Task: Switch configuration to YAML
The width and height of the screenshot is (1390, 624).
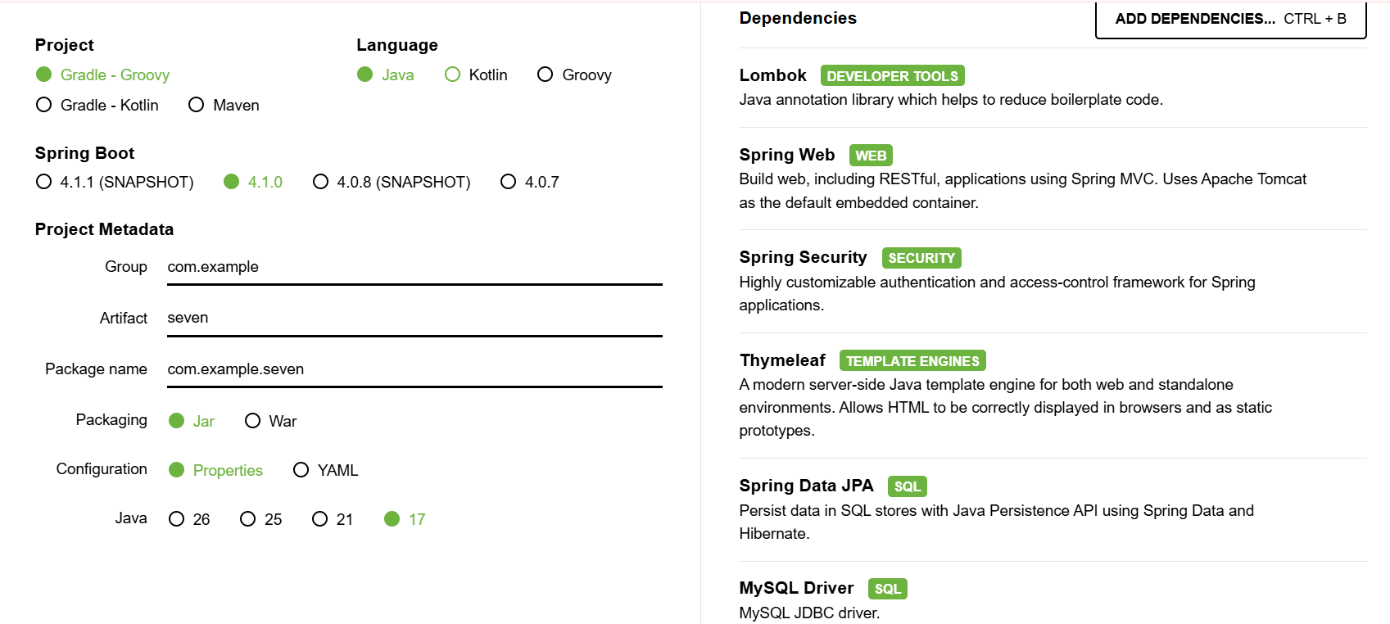Action: click(x=326, y=470)
